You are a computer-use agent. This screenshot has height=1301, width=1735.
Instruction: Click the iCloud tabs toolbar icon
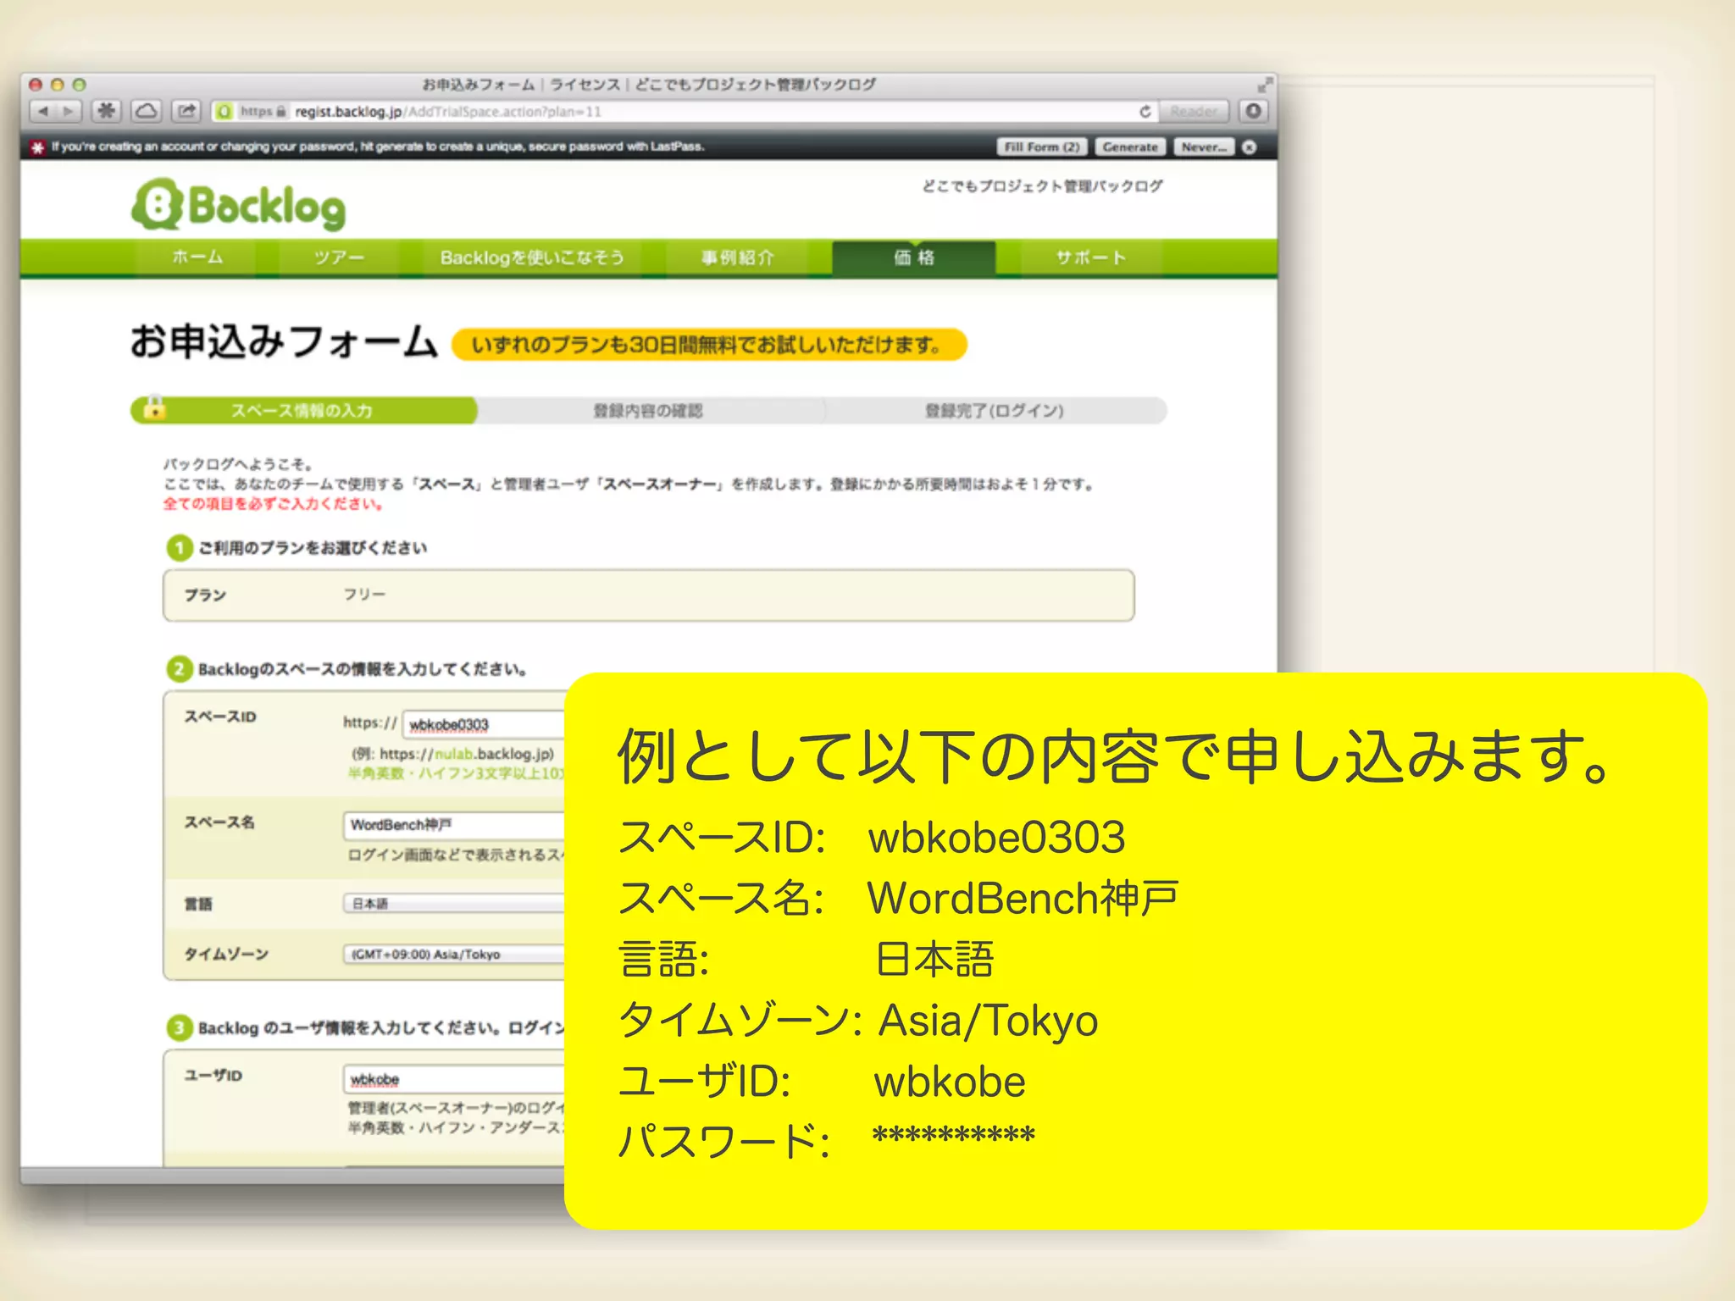click(x=146, y=111)
